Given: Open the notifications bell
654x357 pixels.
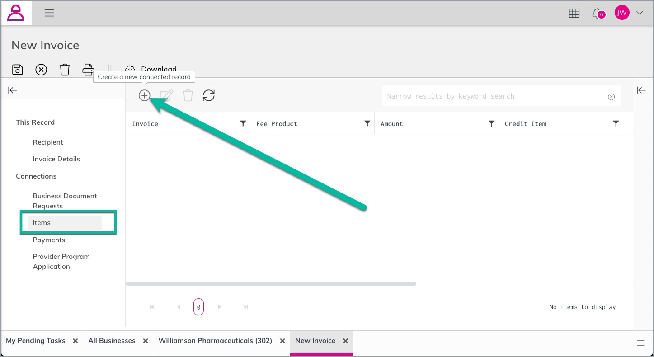Looking at the screenshot, I should [598, 14].
